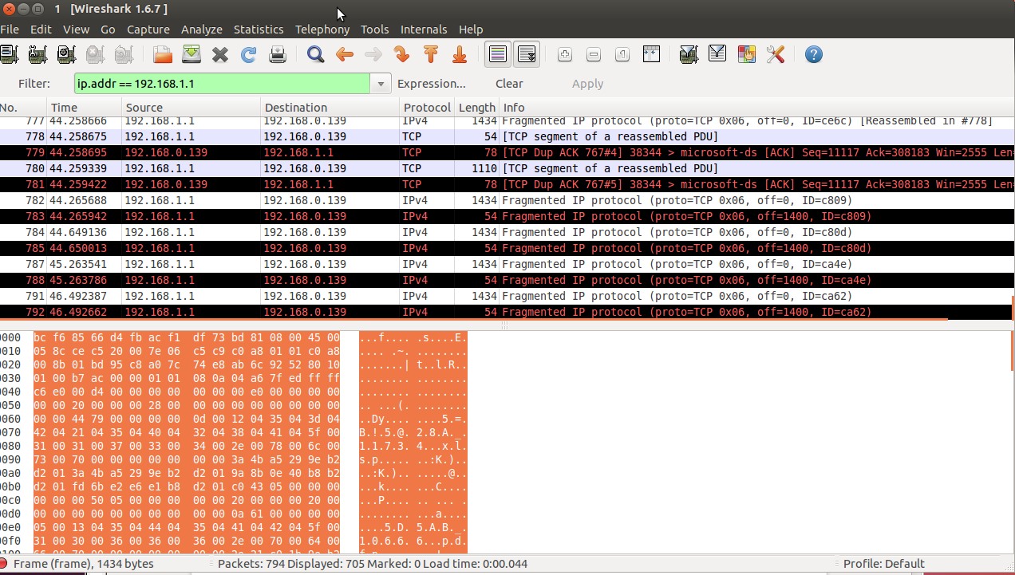The image size is (1015, 575).
Task: Edit capture filters icon
Action: [689, 54]
